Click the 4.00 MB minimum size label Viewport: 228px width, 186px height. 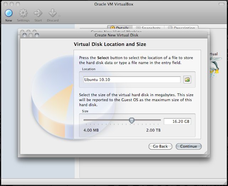click(x=91, y=130)
